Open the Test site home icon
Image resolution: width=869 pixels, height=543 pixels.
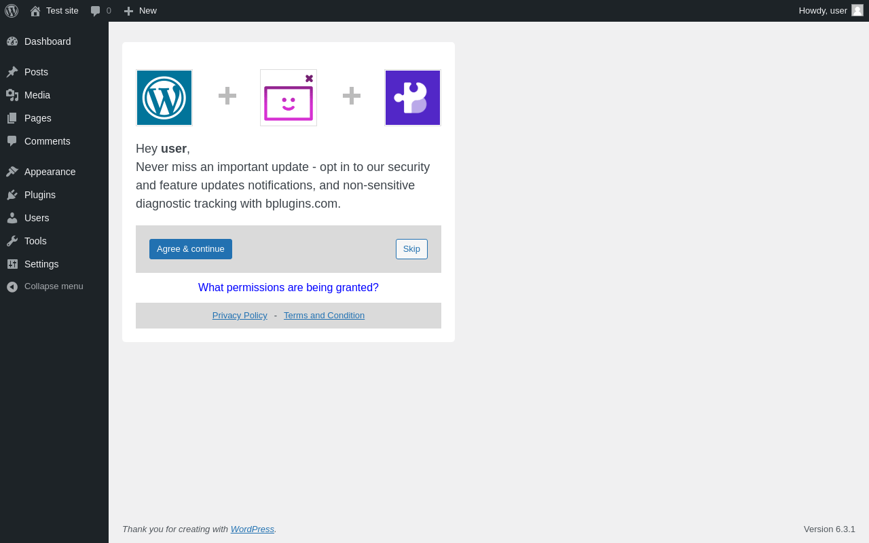click(35, 11)
